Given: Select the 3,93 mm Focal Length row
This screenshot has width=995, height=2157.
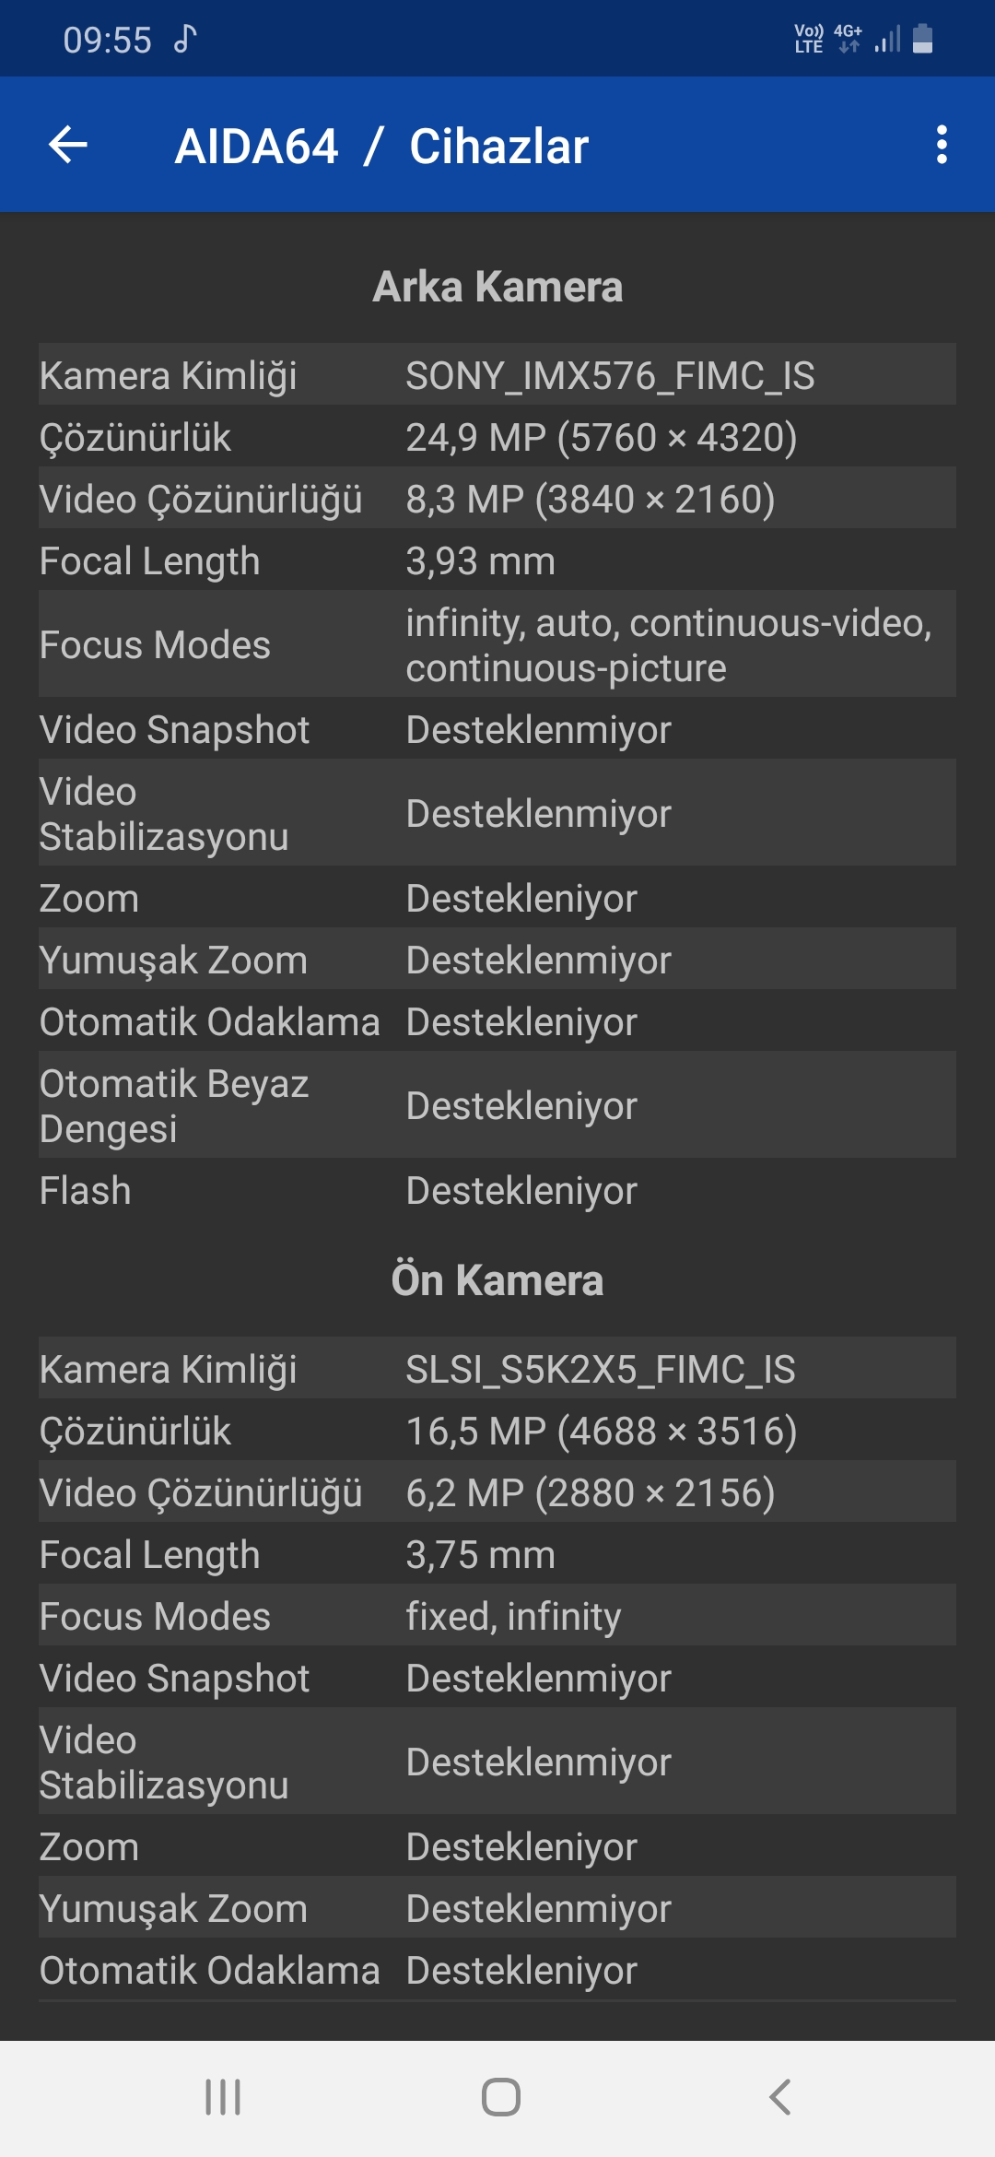Looking at the screenshot, I should [497, 560].
